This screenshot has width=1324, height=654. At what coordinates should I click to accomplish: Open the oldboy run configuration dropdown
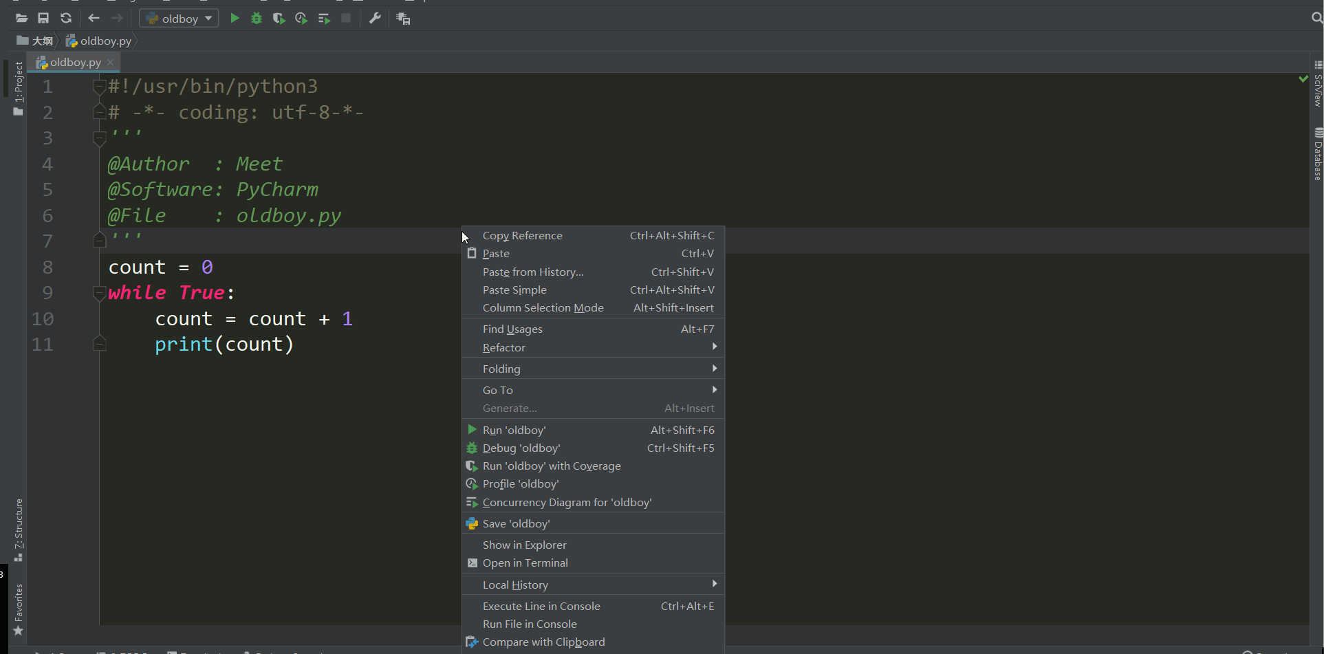(179, 19)
